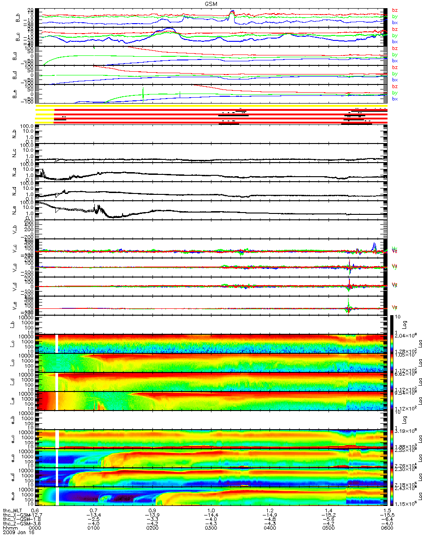Select the by legend label of the B_b panel
422x545 pixels.
coord(395,16)
